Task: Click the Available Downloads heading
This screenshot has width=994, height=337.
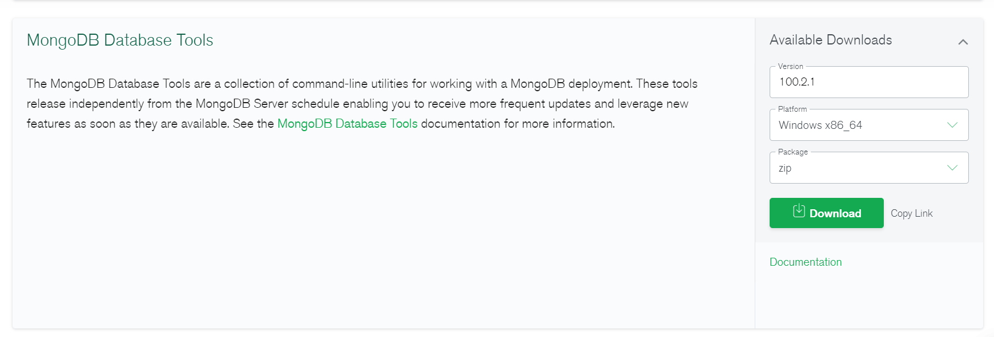Action: point(830,40)
